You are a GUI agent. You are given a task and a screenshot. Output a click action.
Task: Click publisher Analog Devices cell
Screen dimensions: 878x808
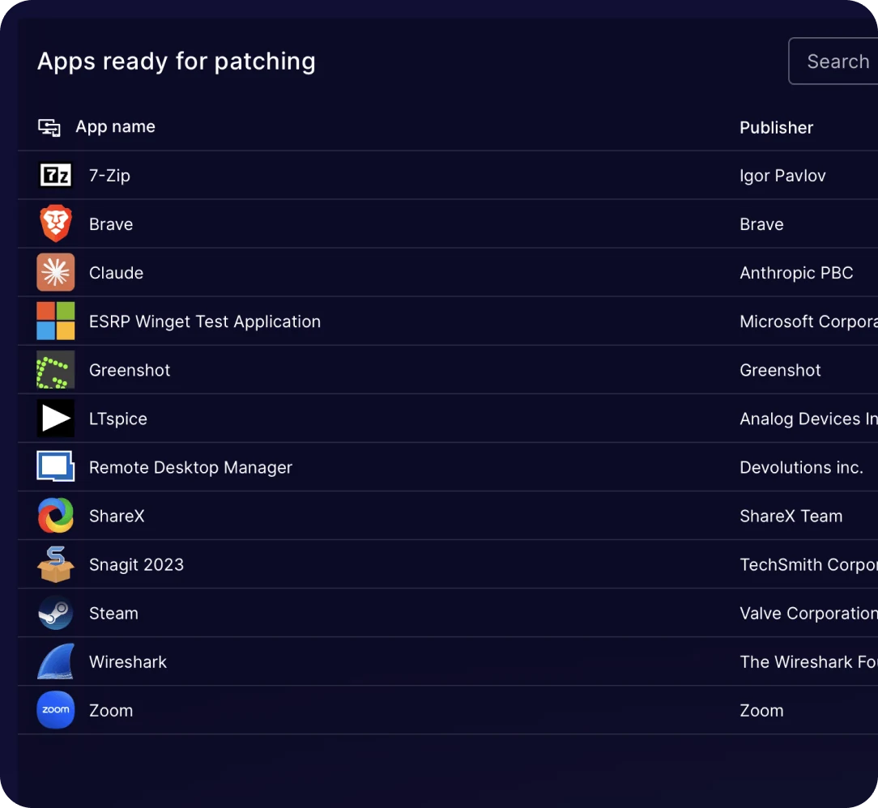click(808, 419)
